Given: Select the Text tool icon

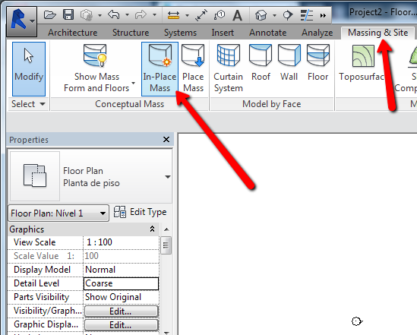Looking at the screenshot, I should (x=237, y=15).
